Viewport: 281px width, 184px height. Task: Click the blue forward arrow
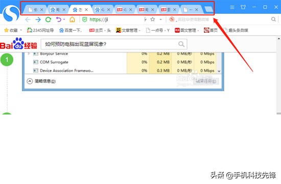[38, 19]
